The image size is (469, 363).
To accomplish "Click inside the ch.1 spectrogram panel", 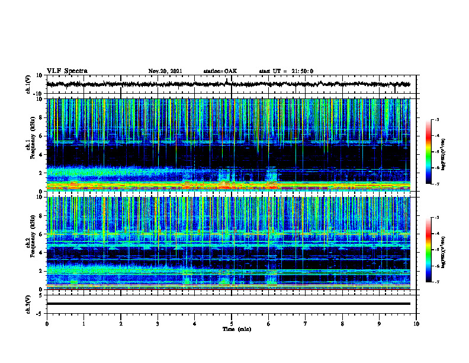I will click(229, 145).
